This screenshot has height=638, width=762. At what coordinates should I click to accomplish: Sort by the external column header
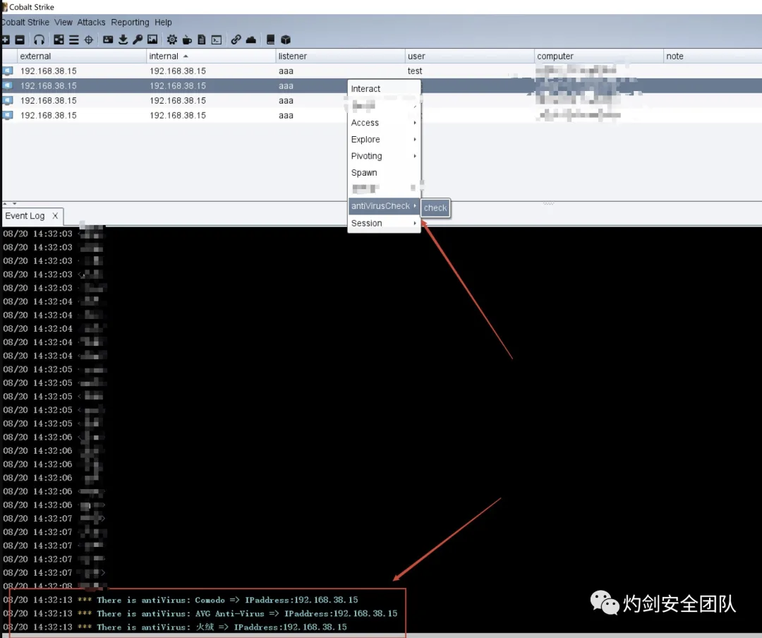pos(82,56)
